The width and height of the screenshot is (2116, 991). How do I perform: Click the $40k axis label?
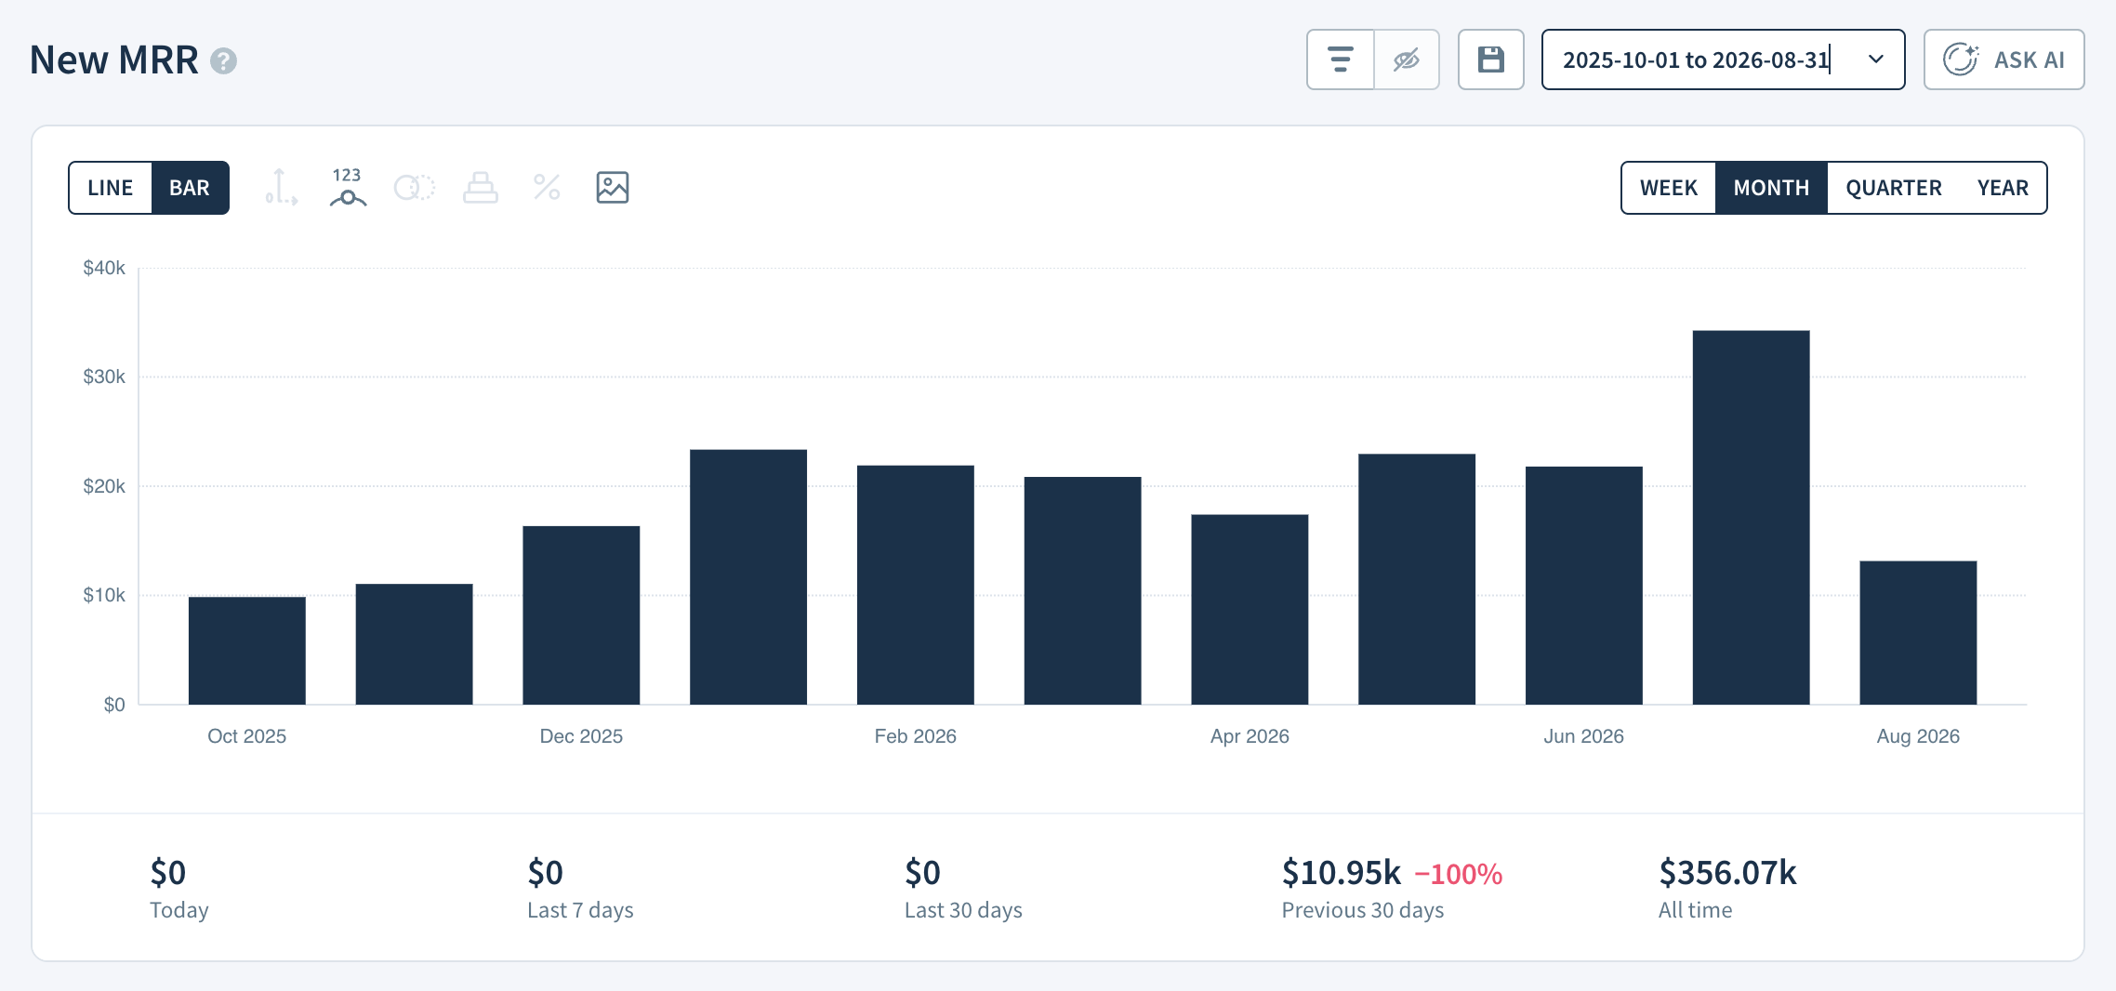tap(104, 268)
